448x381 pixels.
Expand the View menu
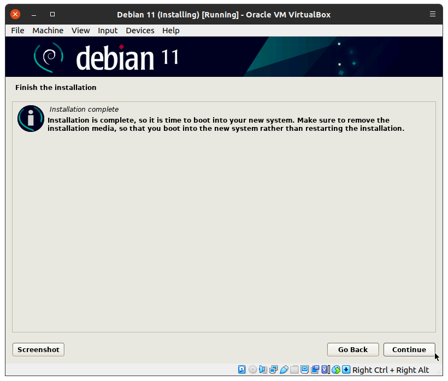pos(80,31)
